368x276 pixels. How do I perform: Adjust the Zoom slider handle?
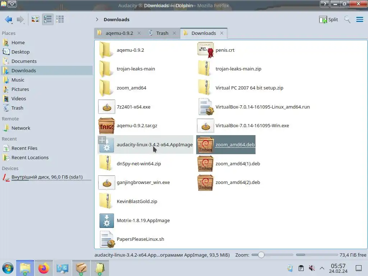tap(261, 255)
